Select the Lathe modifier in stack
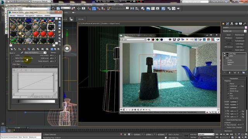 [231, 56]
